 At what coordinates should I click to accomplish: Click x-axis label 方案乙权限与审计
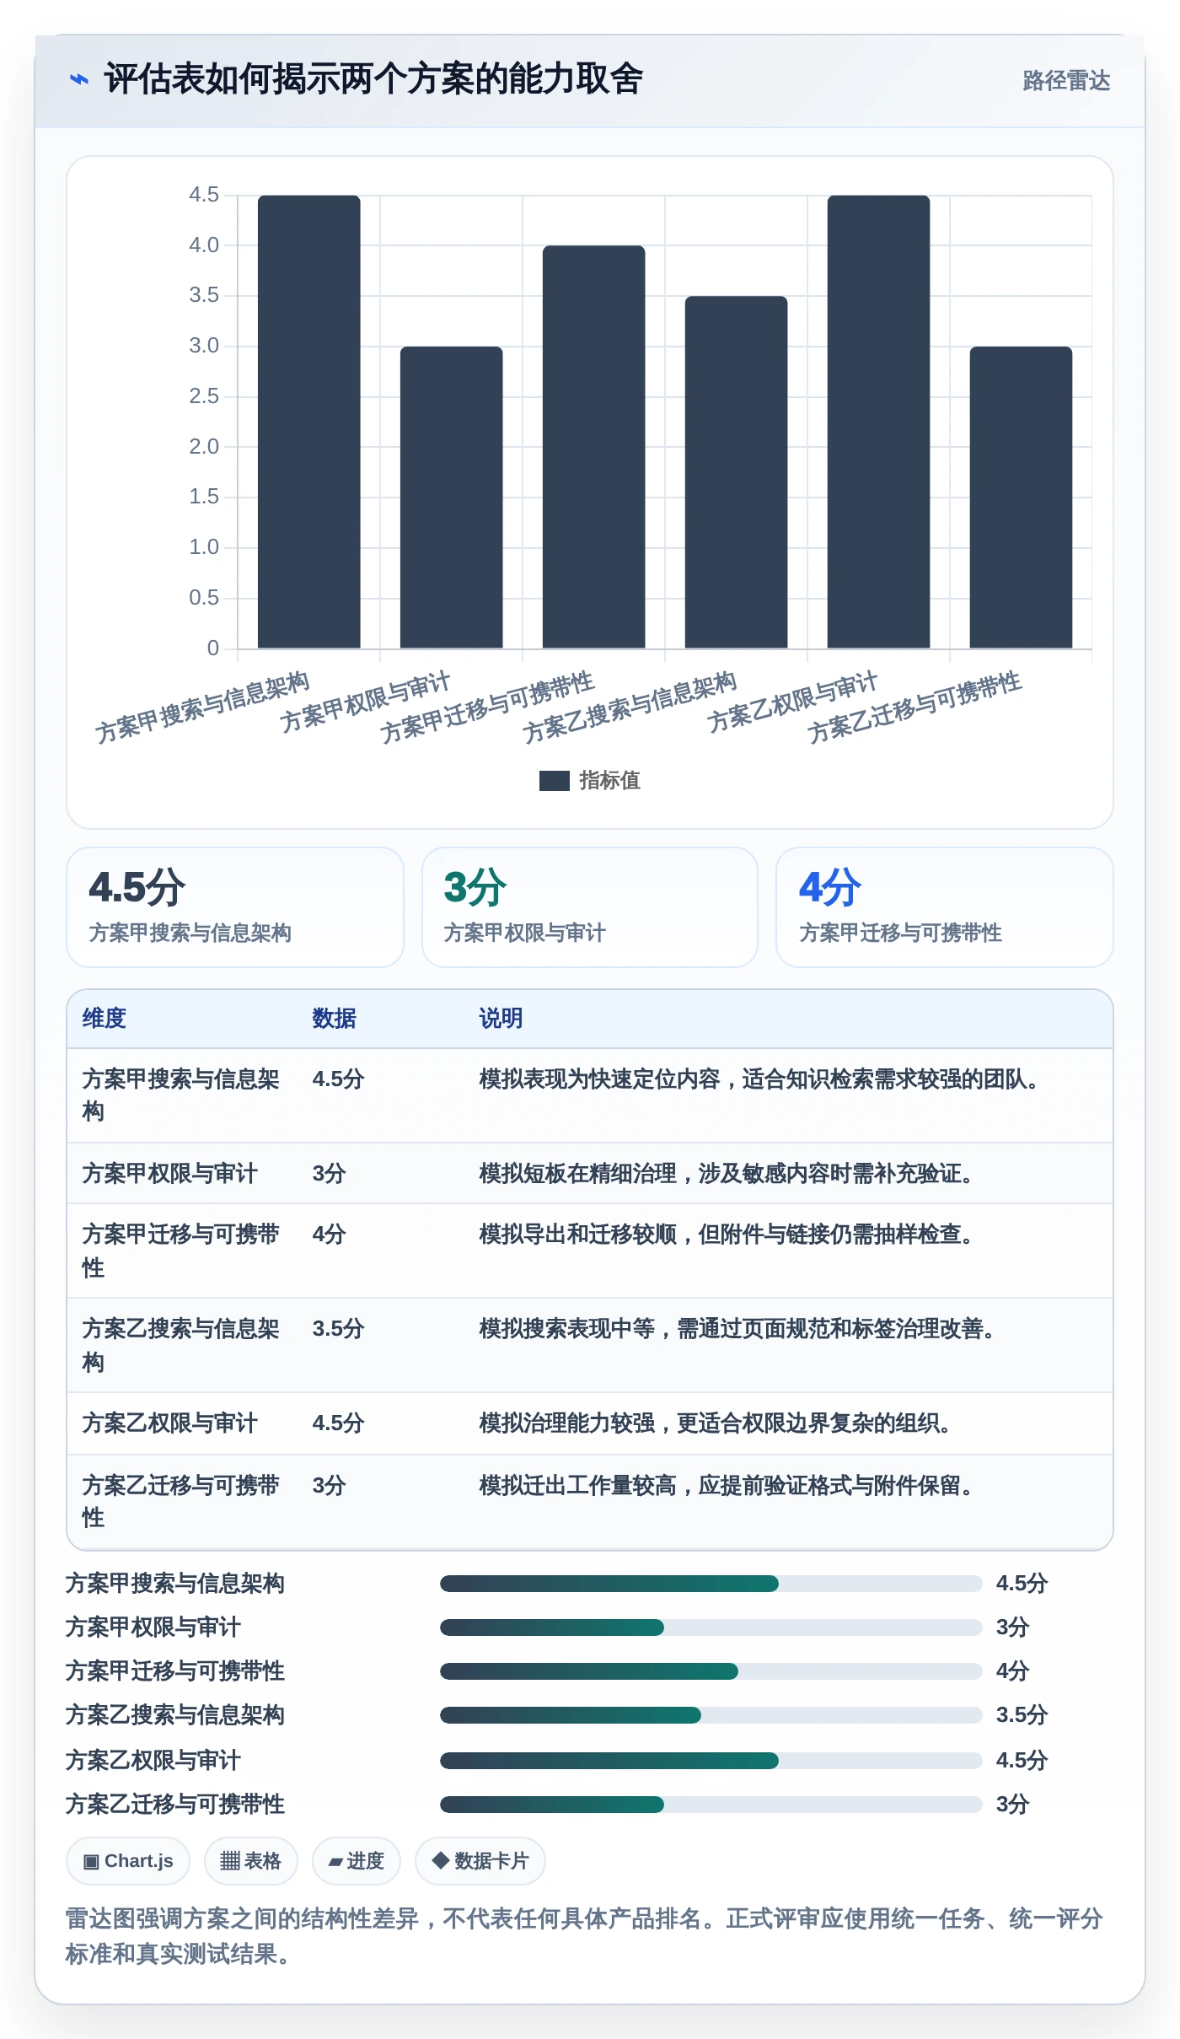792,702
